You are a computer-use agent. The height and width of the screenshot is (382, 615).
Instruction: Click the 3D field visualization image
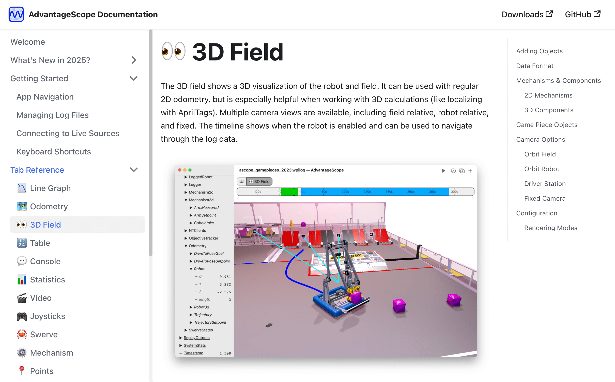click(355, 279)
